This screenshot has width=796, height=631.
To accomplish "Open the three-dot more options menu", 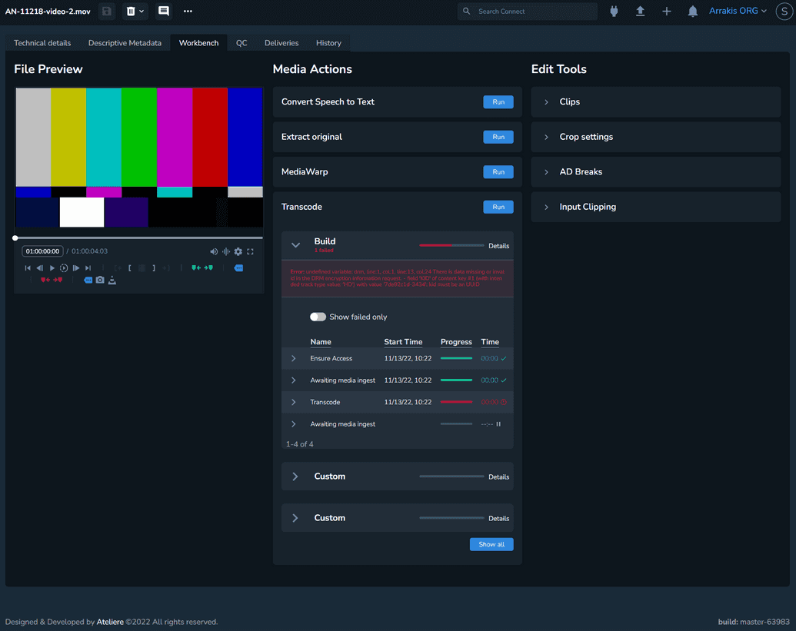I will (x=188, y=12).
